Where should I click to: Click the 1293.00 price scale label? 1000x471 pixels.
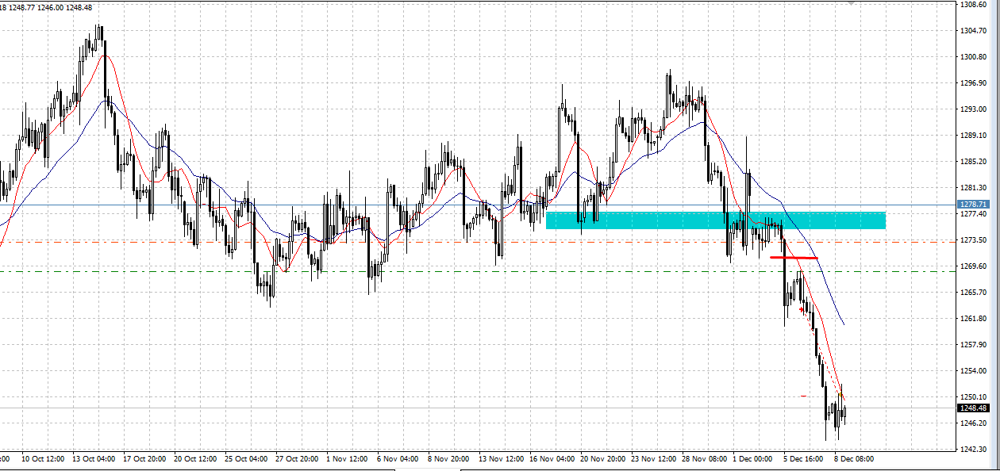pos(973,109)
